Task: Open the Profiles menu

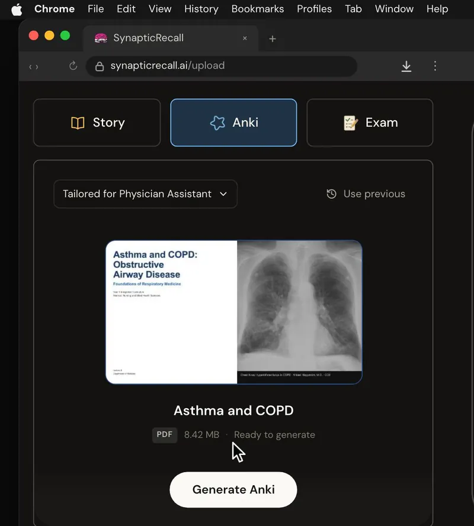Action: click(314, 9)
